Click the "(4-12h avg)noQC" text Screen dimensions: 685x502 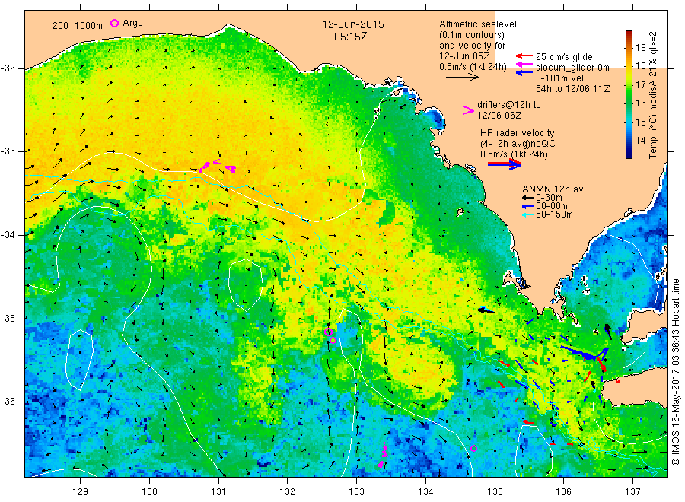[518, 144]
